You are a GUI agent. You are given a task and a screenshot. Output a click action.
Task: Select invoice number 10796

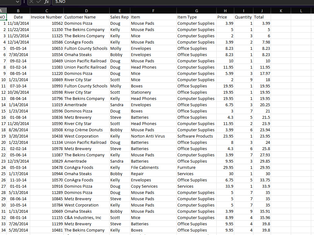tap(47, 98)
